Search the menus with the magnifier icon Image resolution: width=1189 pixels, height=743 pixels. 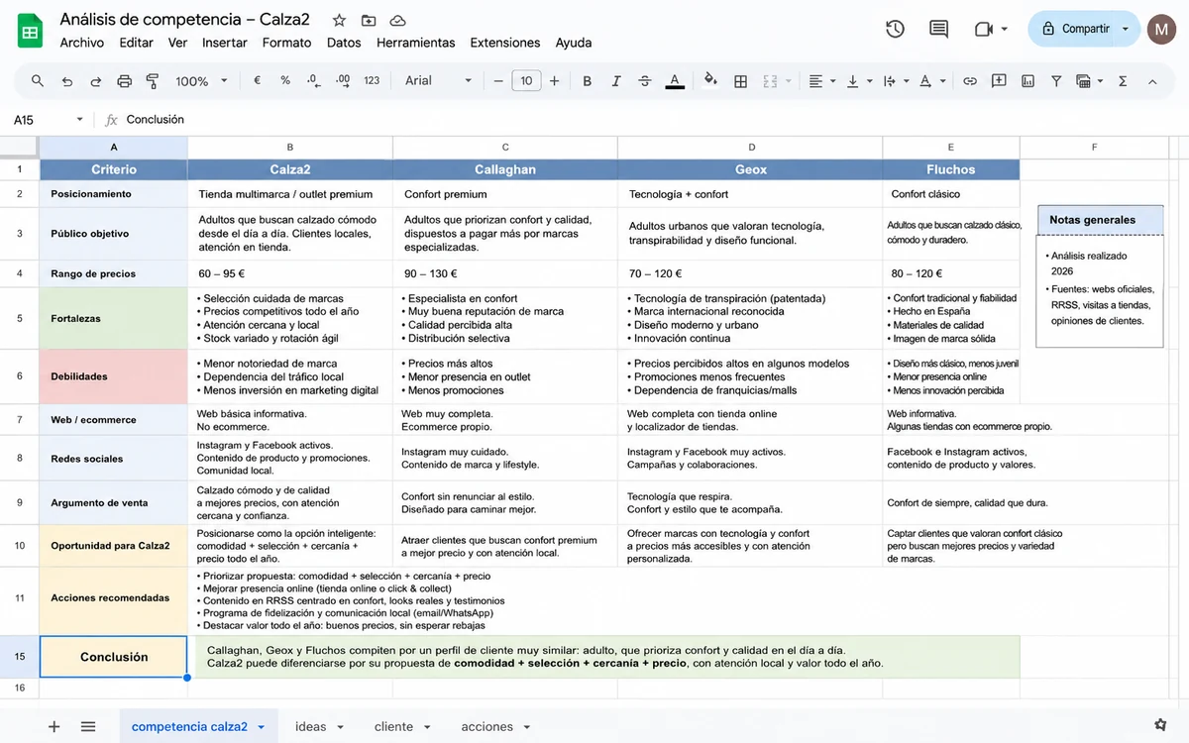[38, 81]
